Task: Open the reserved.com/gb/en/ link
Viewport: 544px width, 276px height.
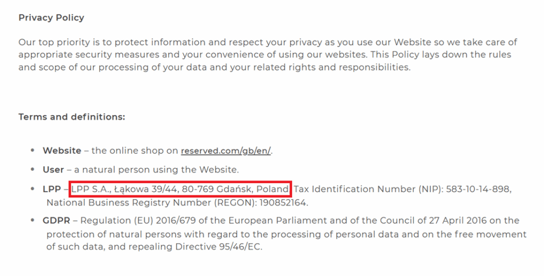Action: coord(226,151)
